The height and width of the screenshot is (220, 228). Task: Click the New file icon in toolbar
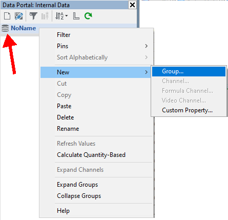7,16
